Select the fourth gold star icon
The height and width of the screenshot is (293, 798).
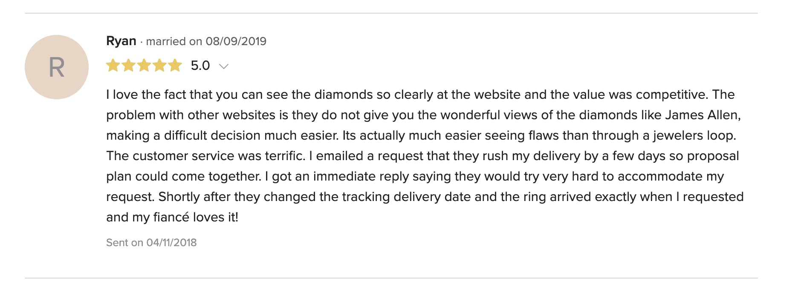coord(160,66)
